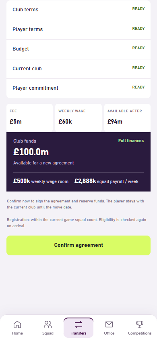This screenshot has height=341, width=157.
Task: Select the Club terms row
Action: click(x=78, y=10)
